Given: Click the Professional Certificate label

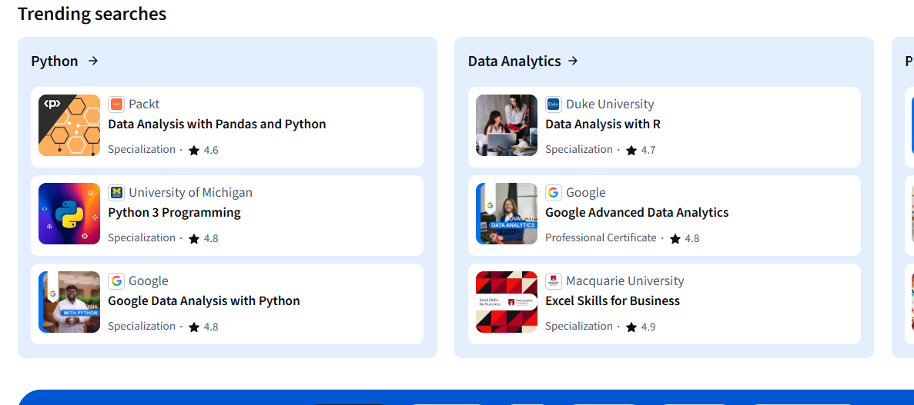Looking at the screenshot, I should 601,237.
